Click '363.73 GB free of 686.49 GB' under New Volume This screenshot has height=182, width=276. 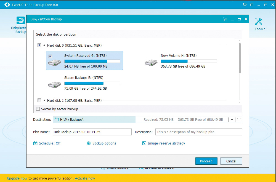pyautogui.click(x=183, y=66)
